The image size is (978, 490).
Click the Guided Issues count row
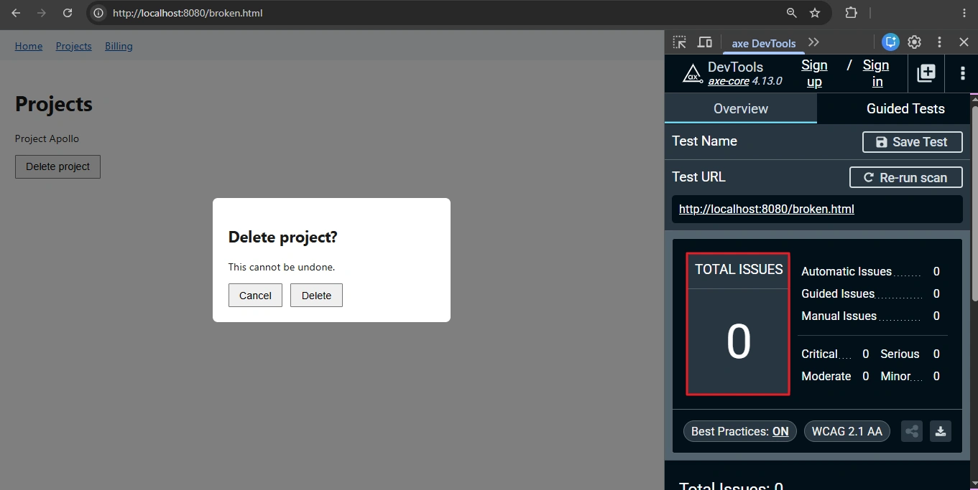[x=871, y=293]
